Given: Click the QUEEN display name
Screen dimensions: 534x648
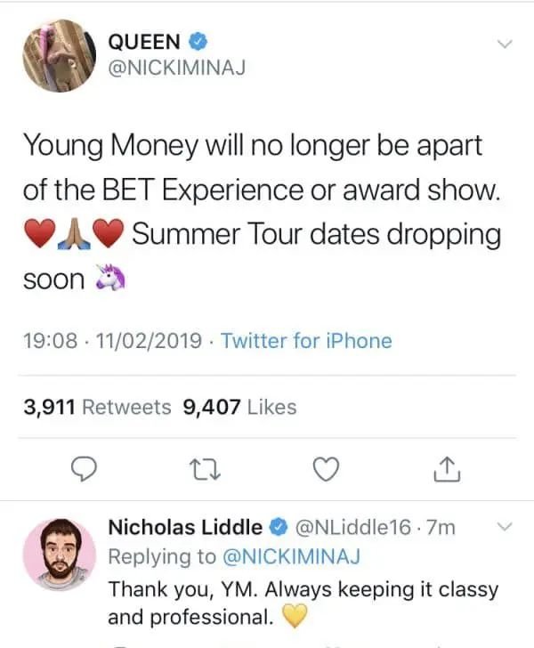Looking at the screenshot, I should click(144, 41).
